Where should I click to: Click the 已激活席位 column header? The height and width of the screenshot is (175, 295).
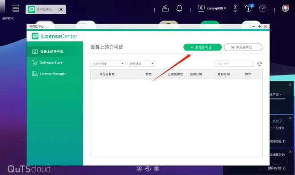point(175,74)
